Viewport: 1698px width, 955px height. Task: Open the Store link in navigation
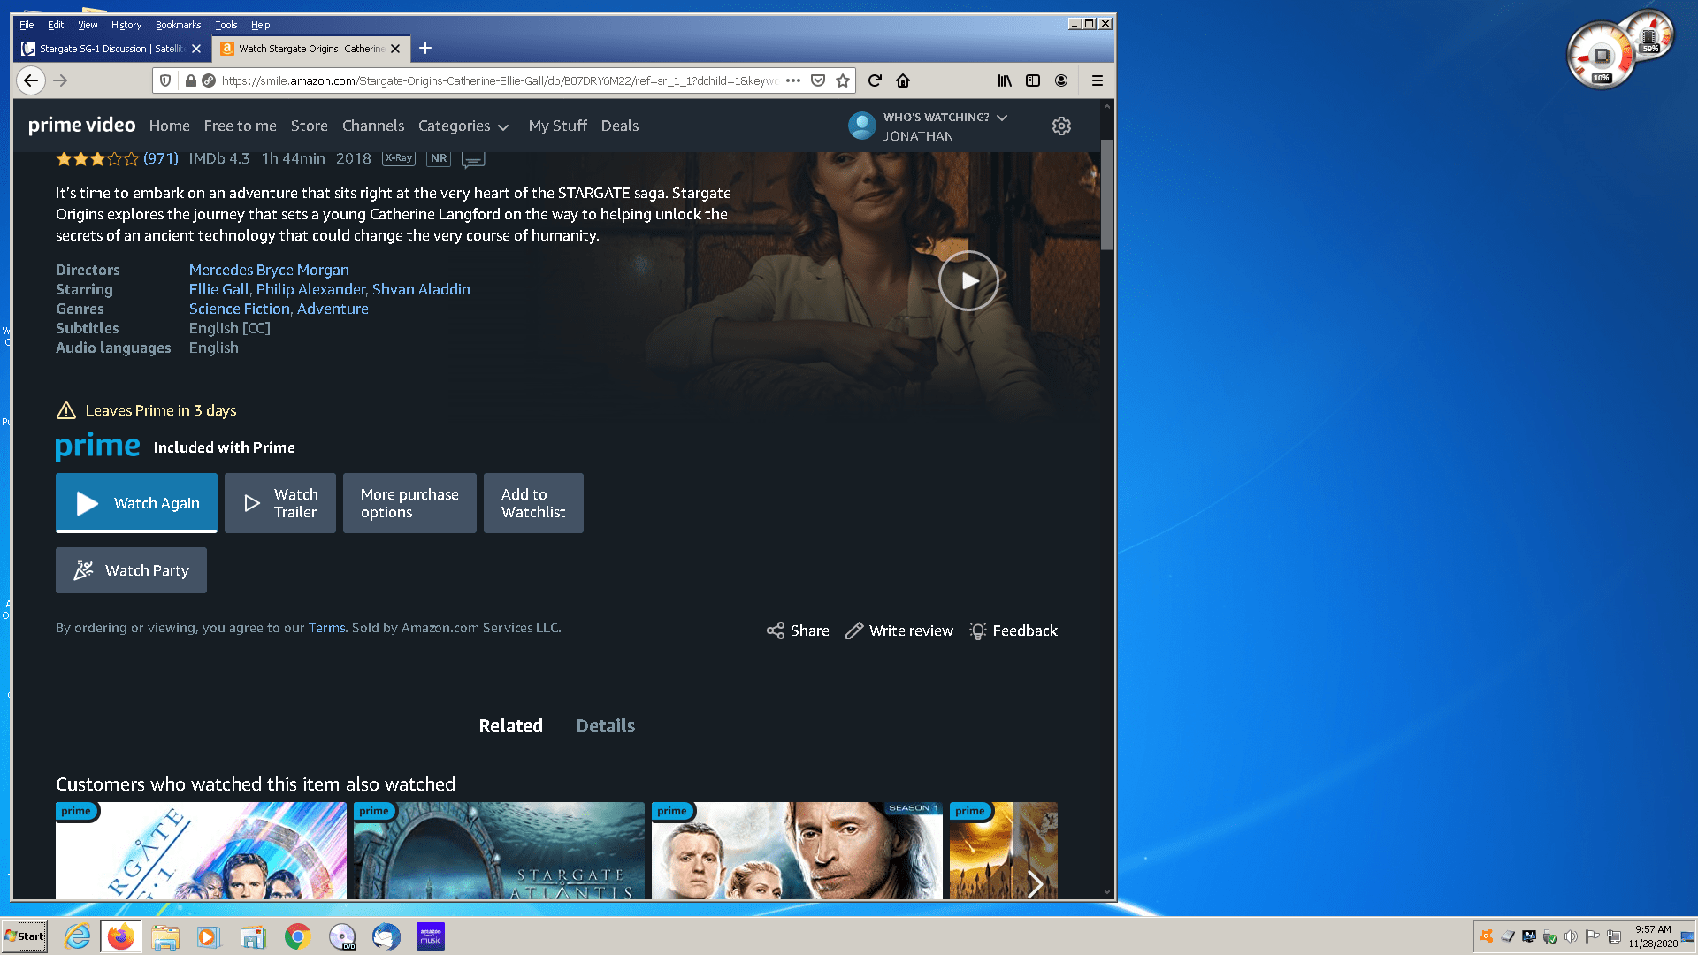point(309,126)
